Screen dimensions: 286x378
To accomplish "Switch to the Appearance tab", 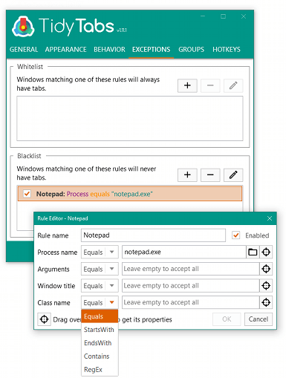I will (x=65, y=50).
